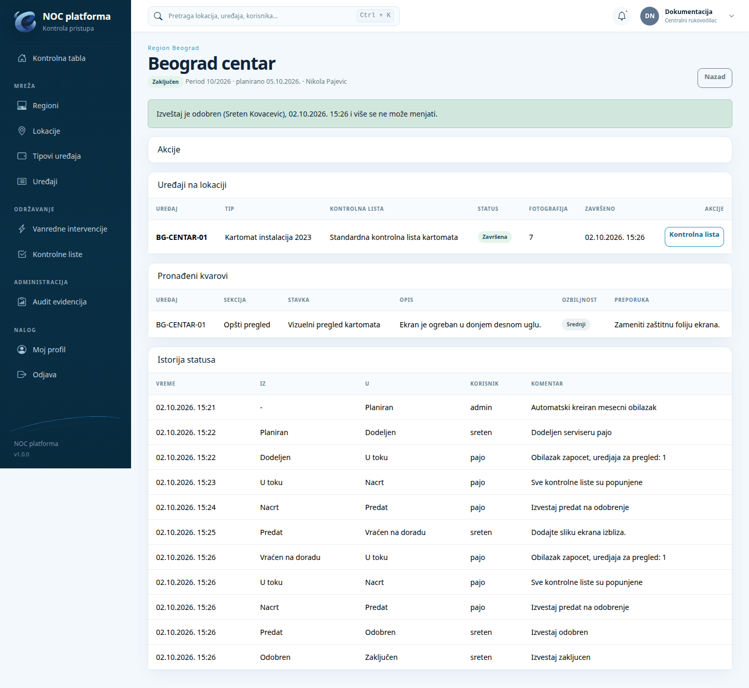Select BG-CENTAR-01 in devices table
This screenshot has width=749, height=688.
coord(182,237)
